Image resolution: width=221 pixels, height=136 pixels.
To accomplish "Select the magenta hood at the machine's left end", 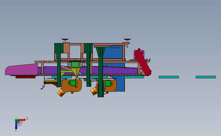I will [21, 70].
